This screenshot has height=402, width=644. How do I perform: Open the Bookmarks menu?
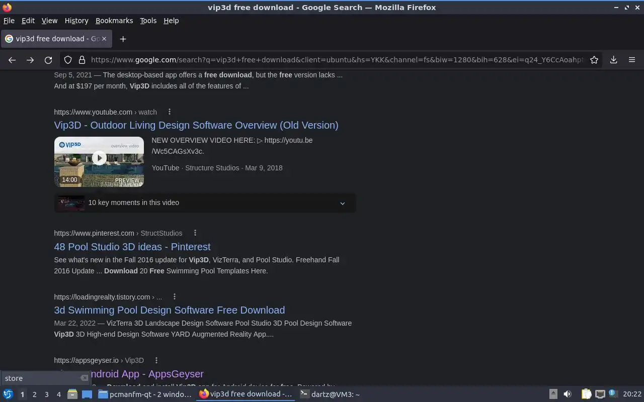114,21
